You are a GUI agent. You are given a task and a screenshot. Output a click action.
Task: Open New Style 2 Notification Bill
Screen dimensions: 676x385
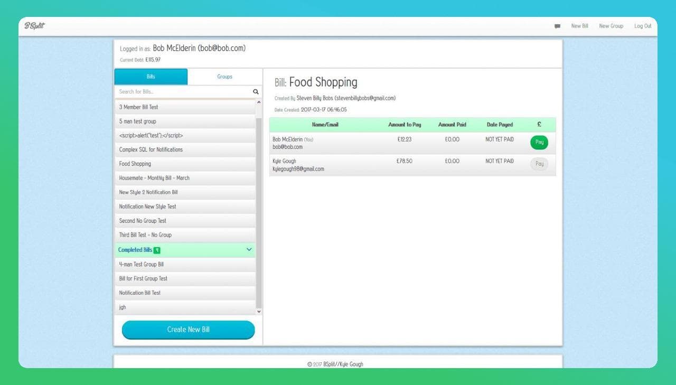click(x=185, y=193)
